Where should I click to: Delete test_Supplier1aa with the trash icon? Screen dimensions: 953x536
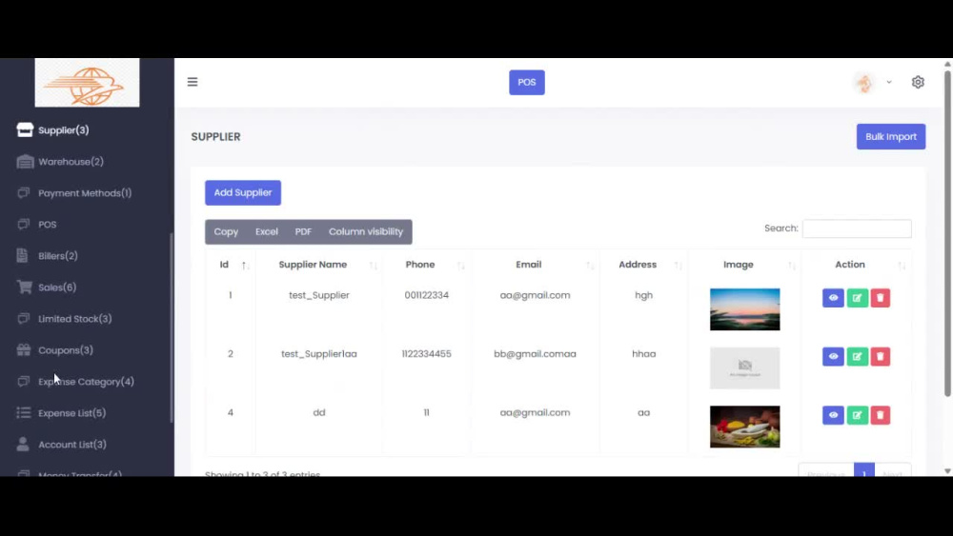click(x=880, y=356)
